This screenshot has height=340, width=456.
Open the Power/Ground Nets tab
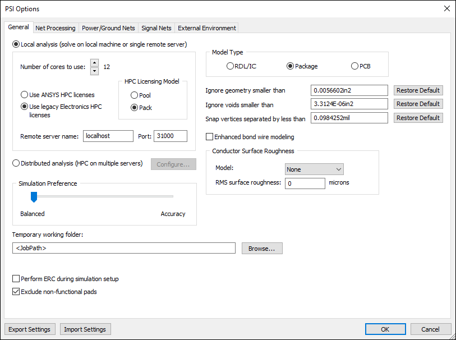point(108,28)
